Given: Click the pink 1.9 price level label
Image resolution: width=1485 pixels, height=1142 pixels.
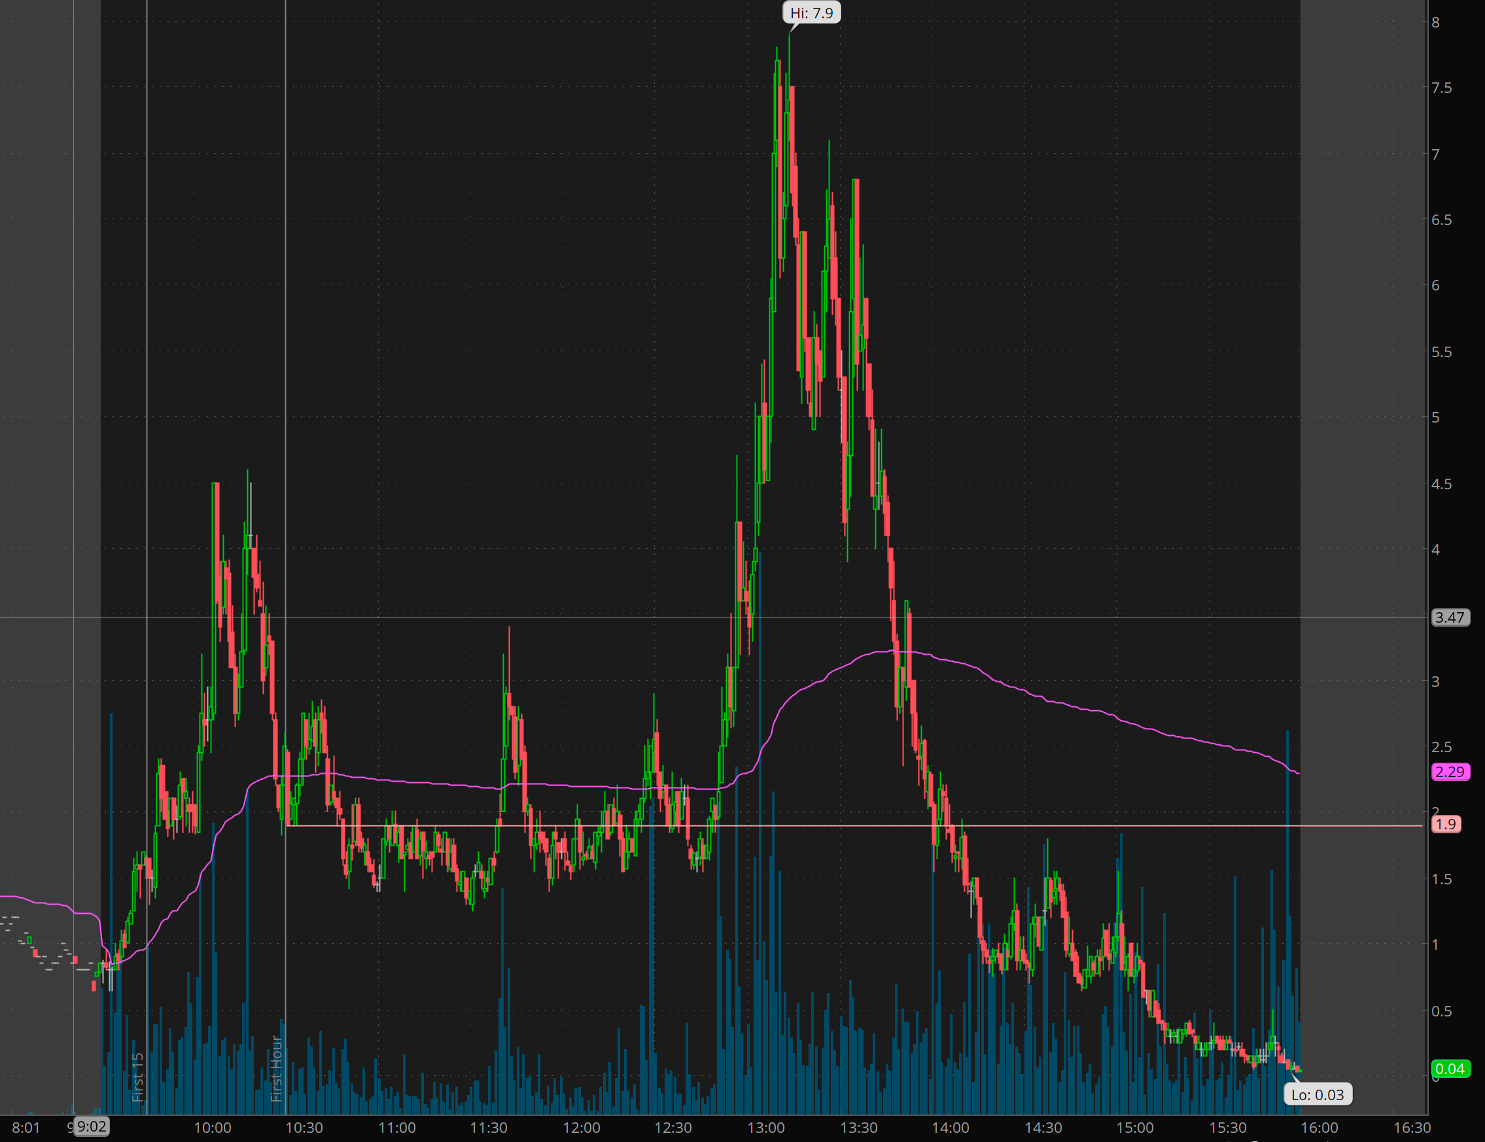Looking at the screenshot, I should point(1446,825).
